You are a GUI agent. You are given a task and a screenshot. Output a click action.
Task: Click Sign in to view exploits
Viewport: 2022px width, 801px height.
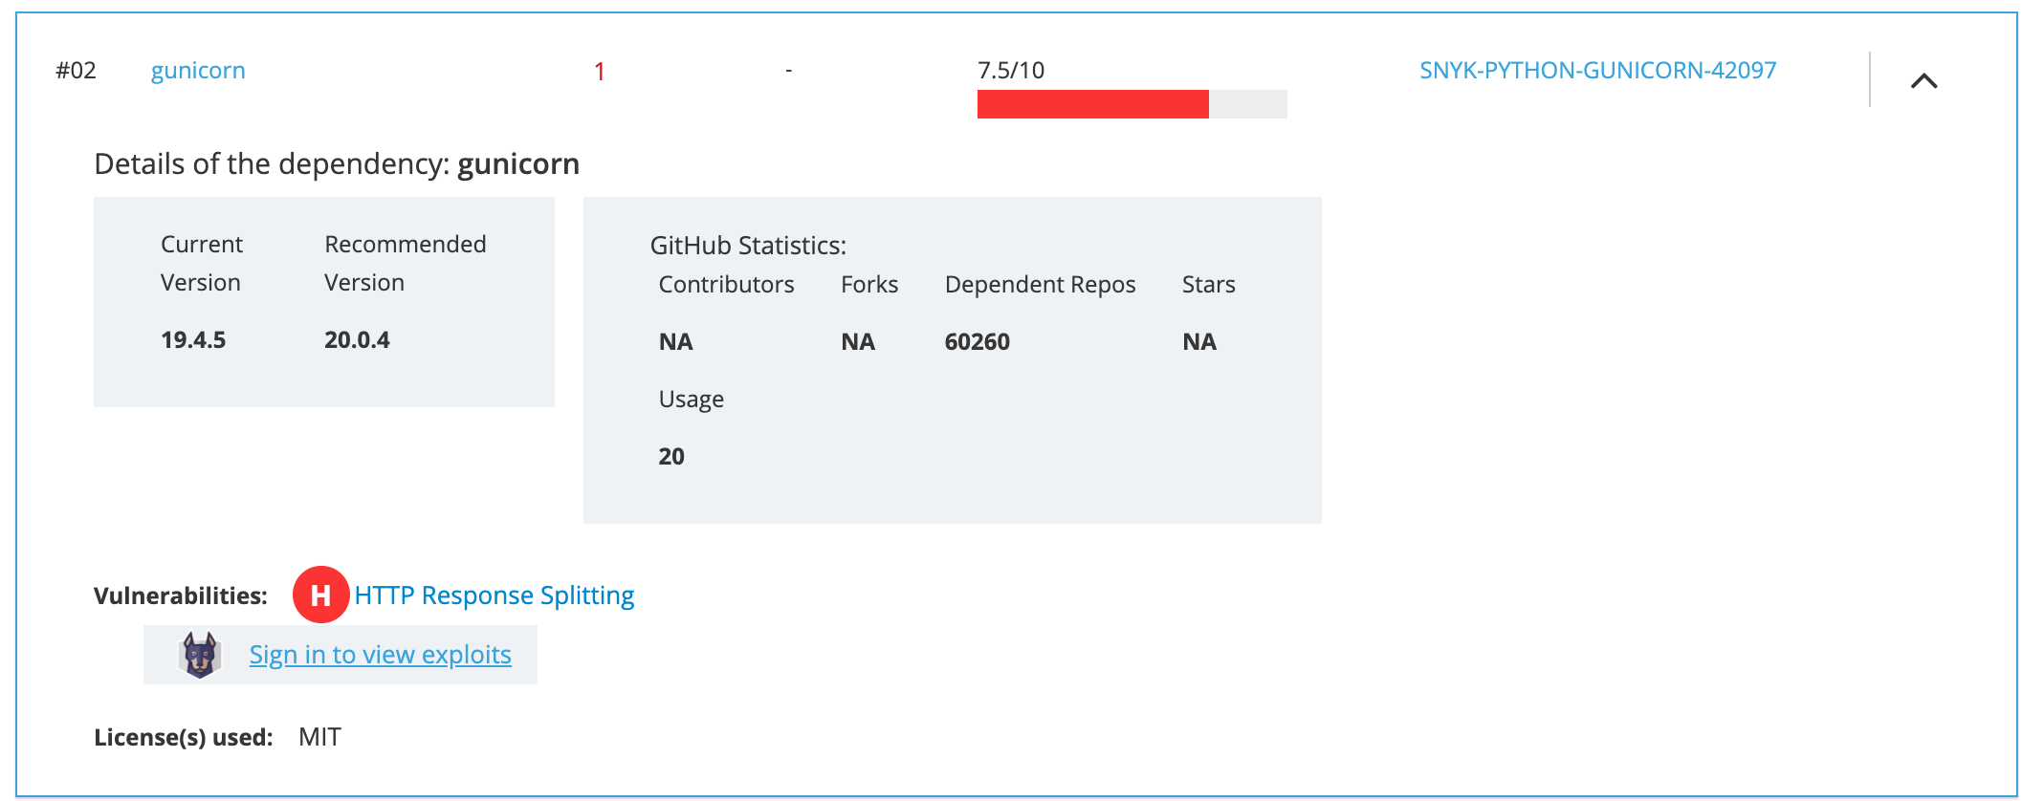pos(380,655)
